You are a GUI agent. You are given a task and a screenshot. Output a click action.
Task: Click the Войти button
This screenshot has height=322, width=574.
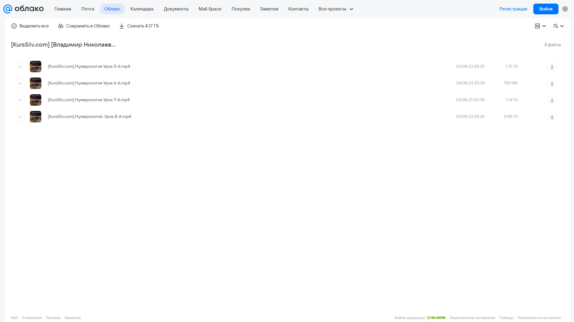pos(546,9)
